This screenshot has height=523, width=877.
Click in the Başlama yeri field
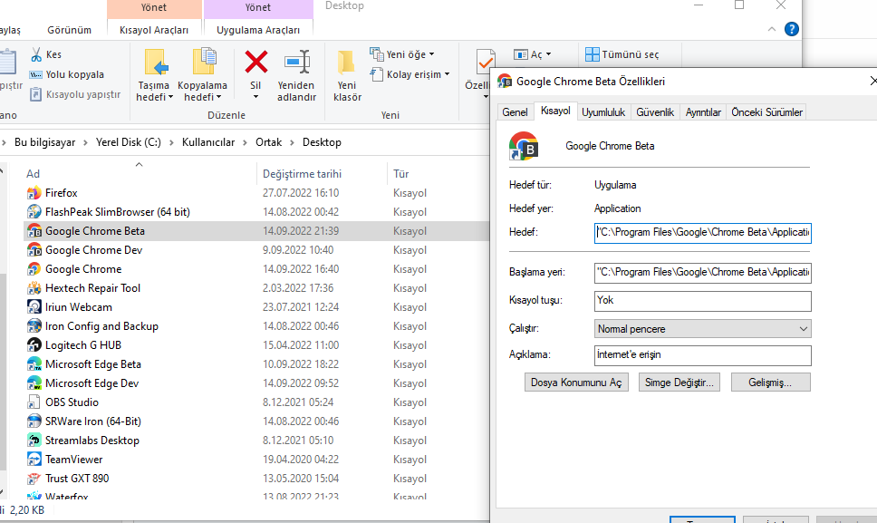[x=702, y=273]
